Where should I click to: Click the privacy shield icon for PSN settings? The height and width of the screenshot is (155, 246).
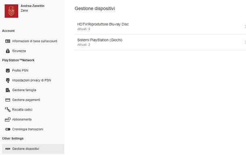[8, 80]
